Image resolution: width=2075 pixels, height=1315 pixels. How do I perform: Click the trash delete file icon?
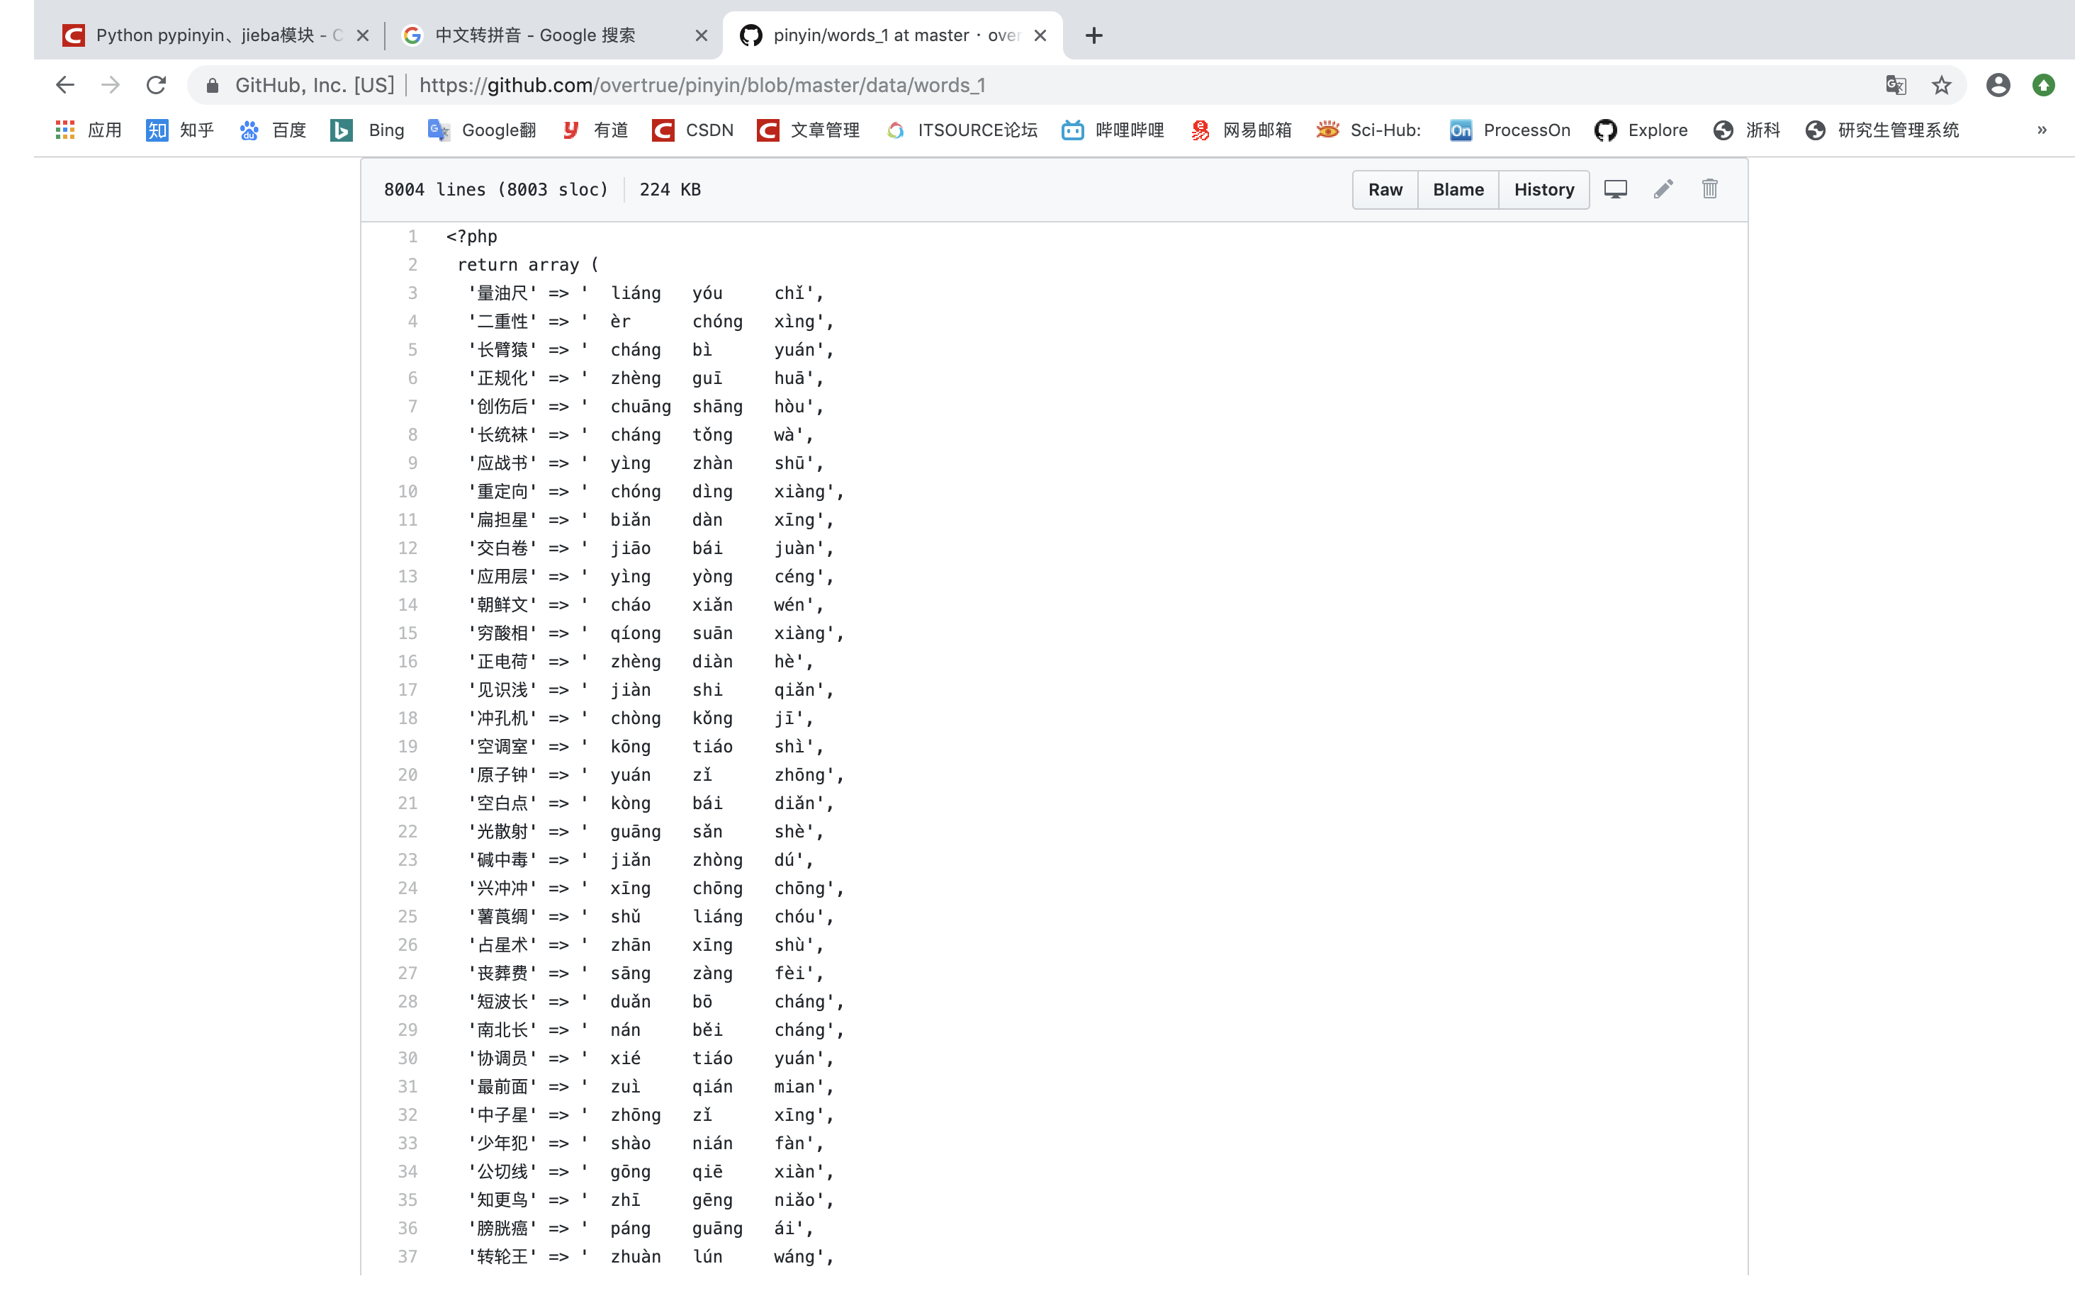pyautogui.click(x=1709, y=188)
